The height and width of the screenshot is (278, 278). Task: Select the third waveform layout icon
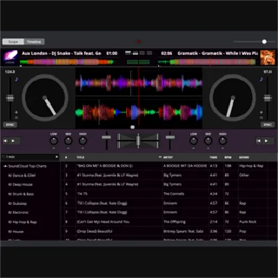pos(142,53)
